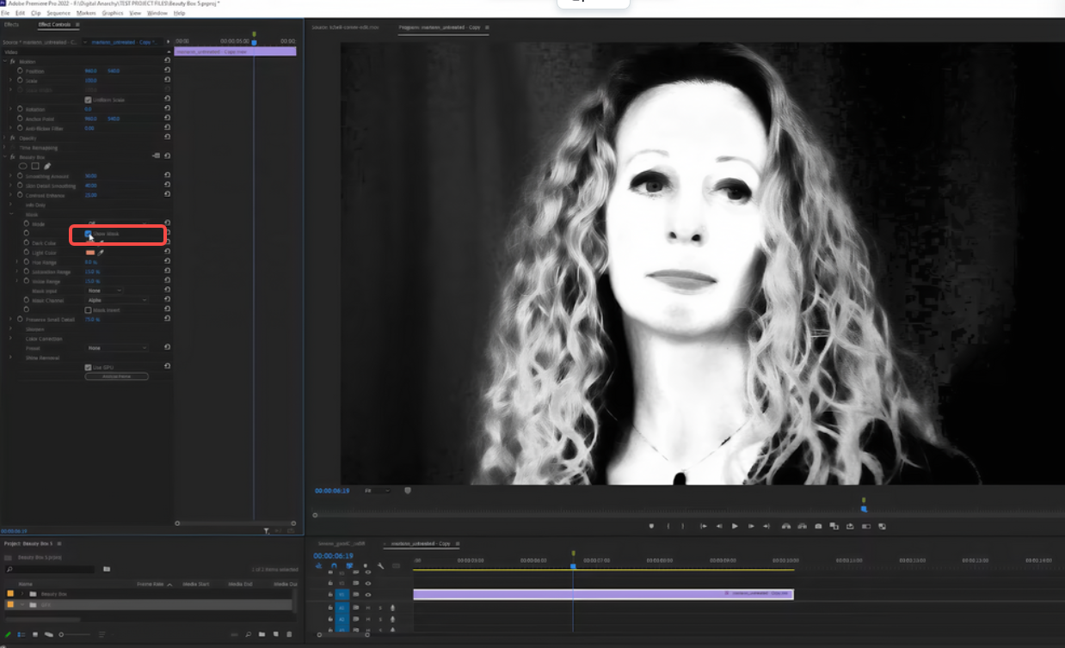The image size is (1065, 648).
Task: Open Program monitor Fit zoom dropdown
Action: coord(376,490)
